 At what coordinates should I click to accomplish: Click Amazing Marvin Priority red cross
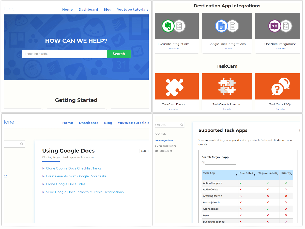click(286, 196)
